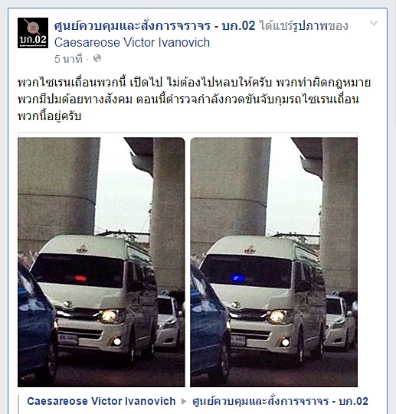Viewport: 396px width, 414px height.
Task: Click the gray quote bar beside bottom attribution
Action: (x=19, y=404)
